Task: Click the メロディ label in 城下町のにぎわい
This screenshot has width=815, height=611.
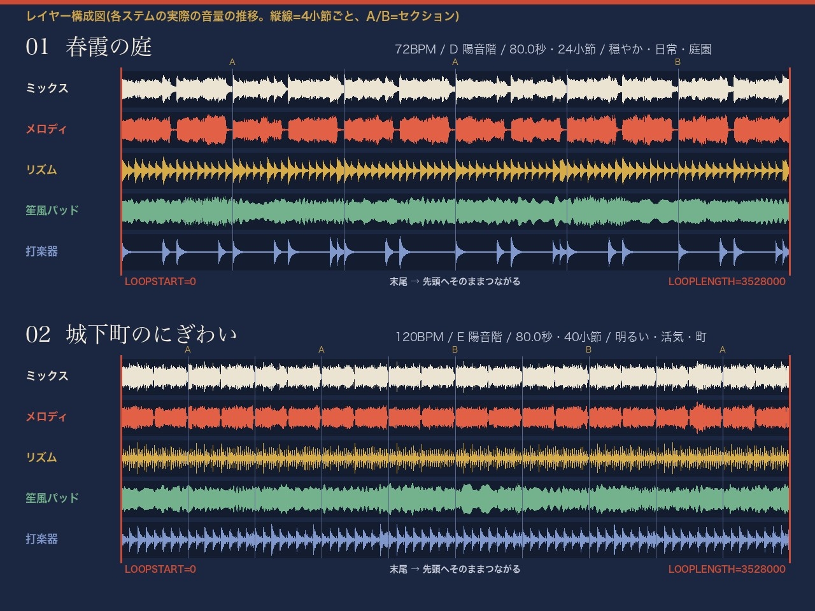Action: pos(46,417)
